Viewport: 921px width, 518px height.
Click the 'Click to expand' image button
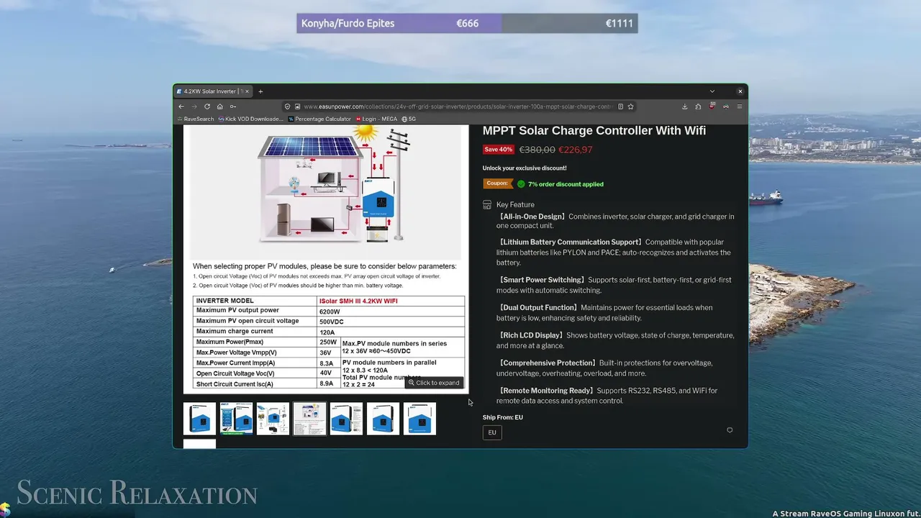point(433,383)
